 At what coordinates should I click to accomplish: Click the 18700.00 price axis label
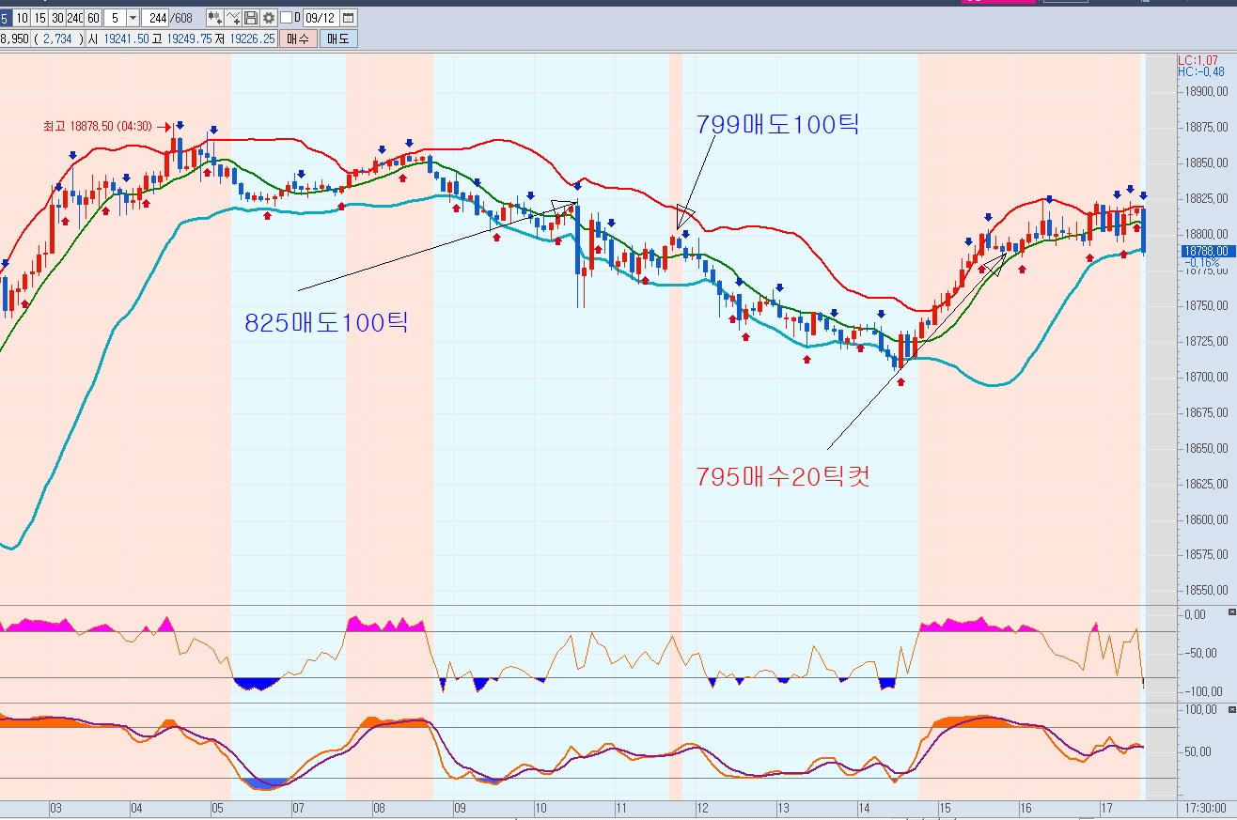1207,377
